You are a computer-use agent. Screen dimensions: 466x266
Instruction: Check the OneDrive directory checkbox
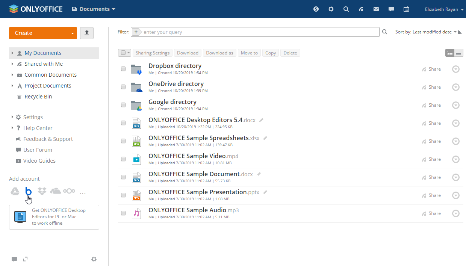(123, 87)
